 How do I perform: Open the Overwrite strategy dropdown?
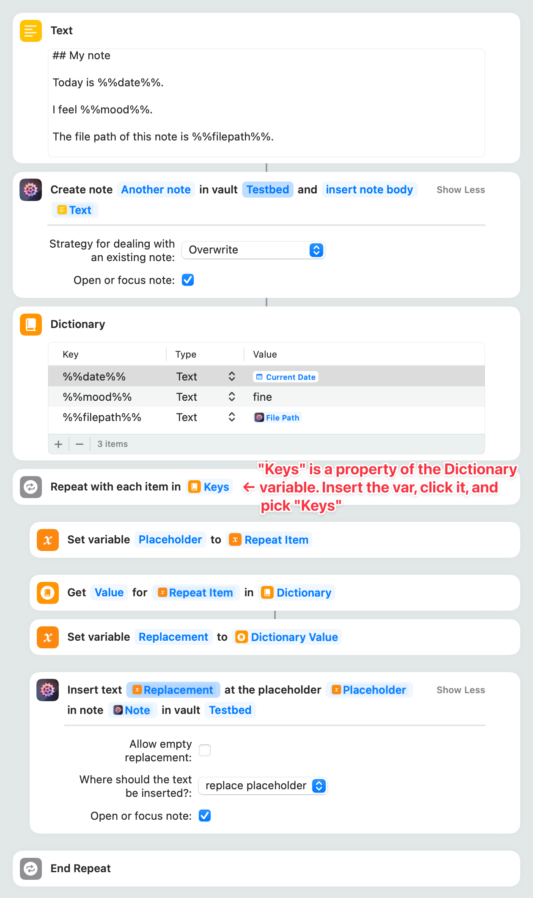coord(253,250)
